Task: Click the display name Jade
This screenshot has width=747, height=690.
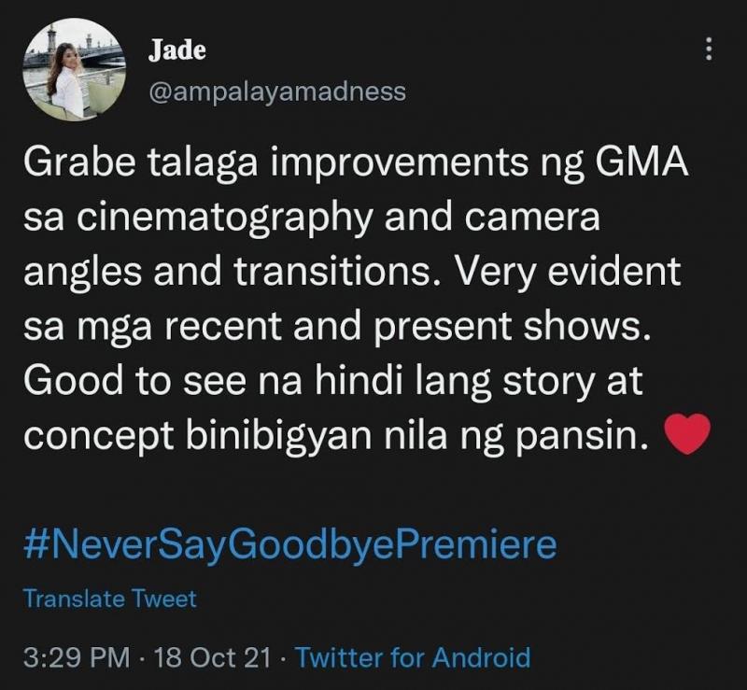Action: (x=176, y=50)
